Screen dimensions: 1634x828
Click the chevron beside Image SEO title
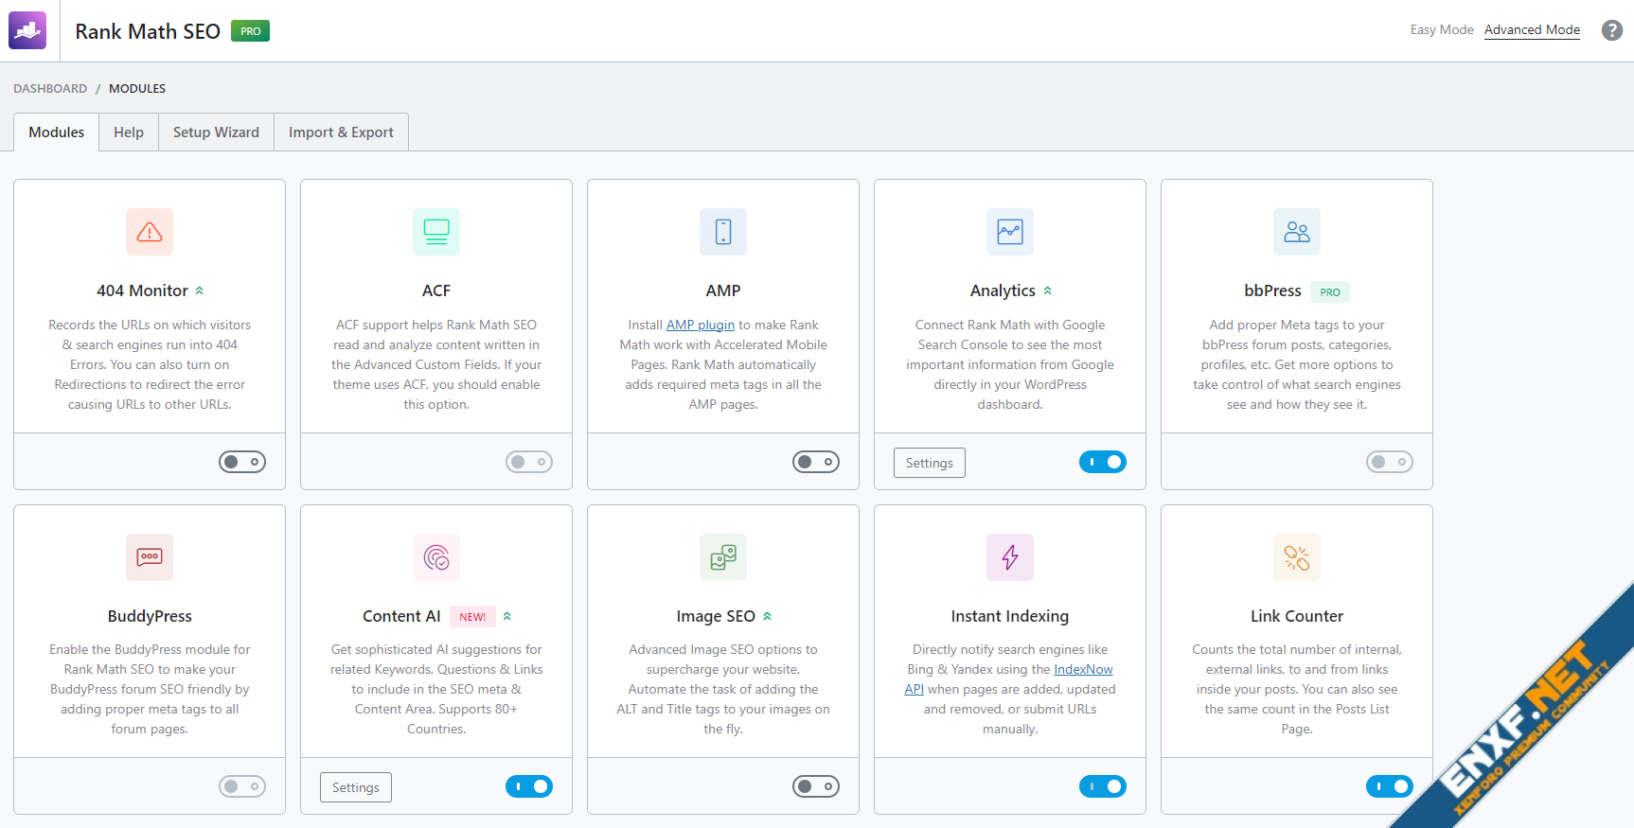pos(768,616)
